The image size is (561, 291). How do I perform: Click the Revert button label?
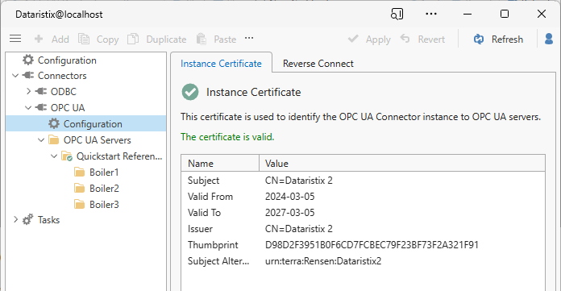tap(431, 39)
